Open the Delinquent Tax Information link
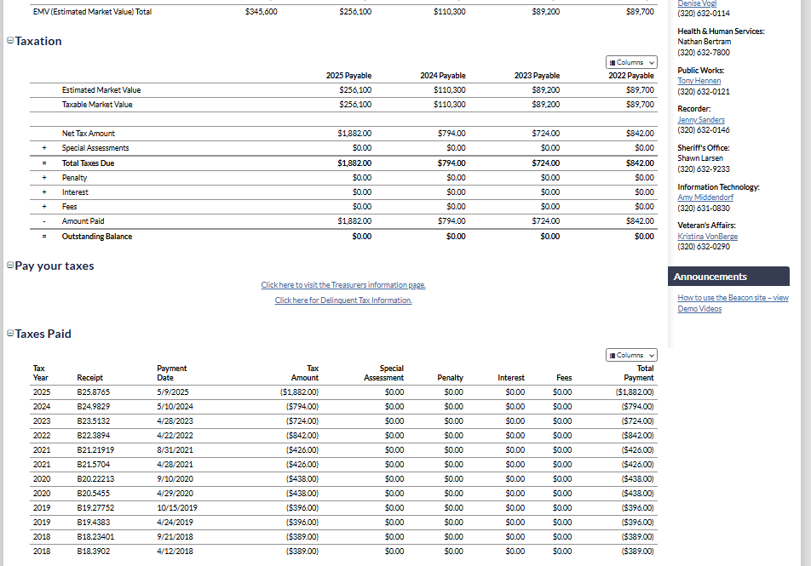The image size is (811, 566). click(x=343, y=300)
